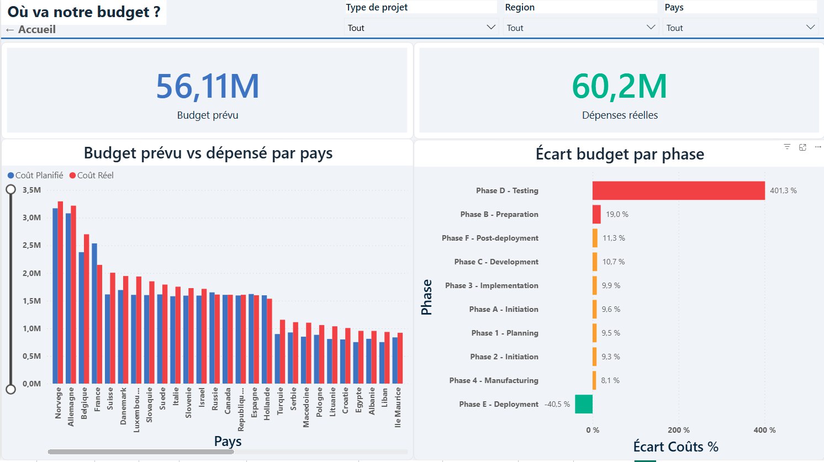
Task: Click the 'Phase F - Post-deployment' axis label
Action: point(490,238)
